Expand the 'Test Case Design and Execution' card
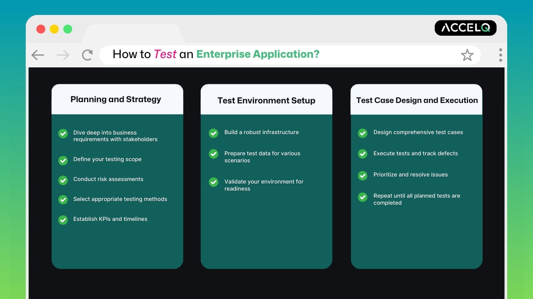 pos(416,100)
